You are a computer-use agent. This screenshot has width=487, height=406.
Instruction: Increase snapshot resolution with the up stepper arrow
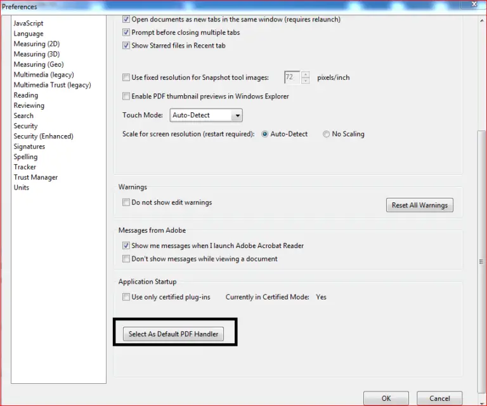coord(306,75)
